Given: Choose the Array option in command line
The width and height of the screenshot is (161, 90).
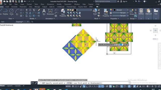Looking at the screenshot, I should coord(69,83).
